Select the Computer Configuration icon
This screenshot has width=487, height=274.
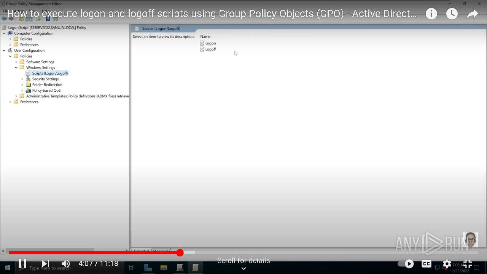(x=10, y=33)
